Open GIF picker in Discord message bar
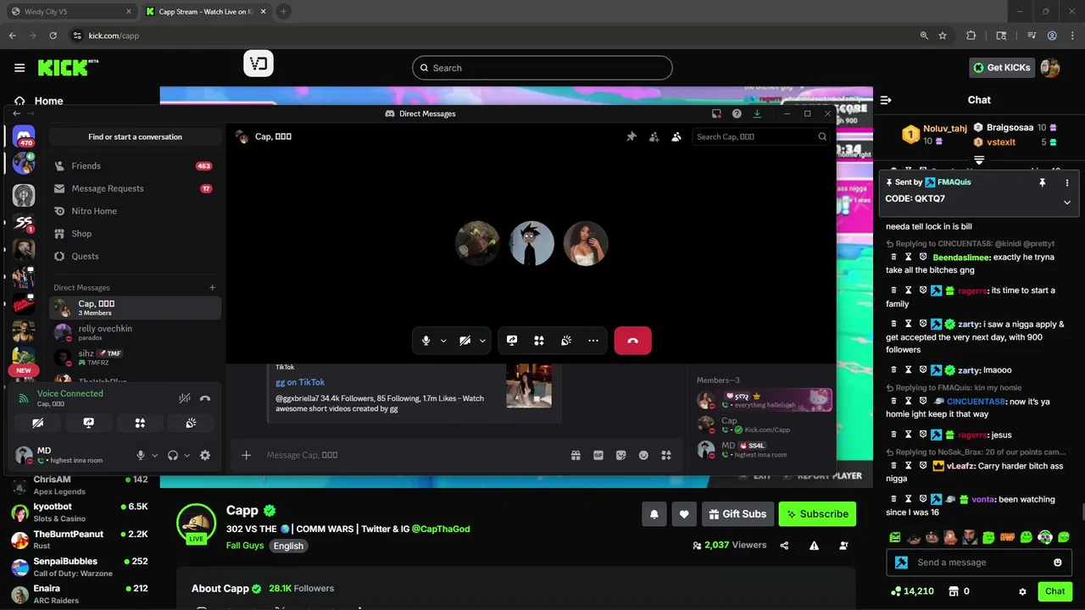Viewport: 1085px width, 610px height. coord(598,455)
